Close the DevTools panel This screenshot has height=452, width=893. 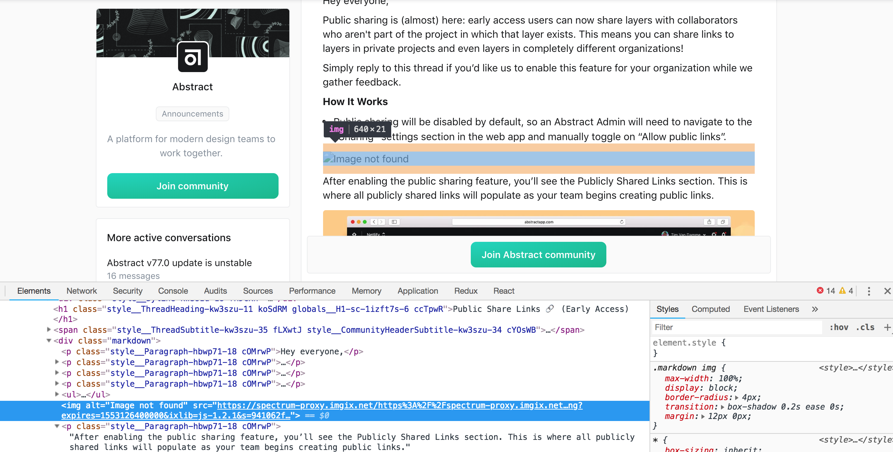(x=887, y=291)
